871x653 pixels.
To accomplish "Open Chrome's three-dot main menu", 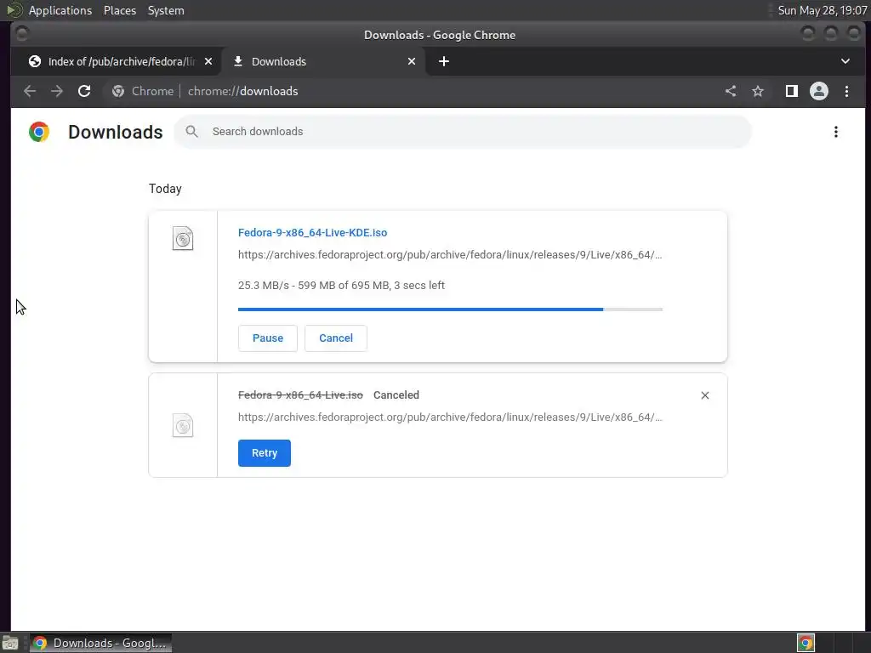I will 846,91.
